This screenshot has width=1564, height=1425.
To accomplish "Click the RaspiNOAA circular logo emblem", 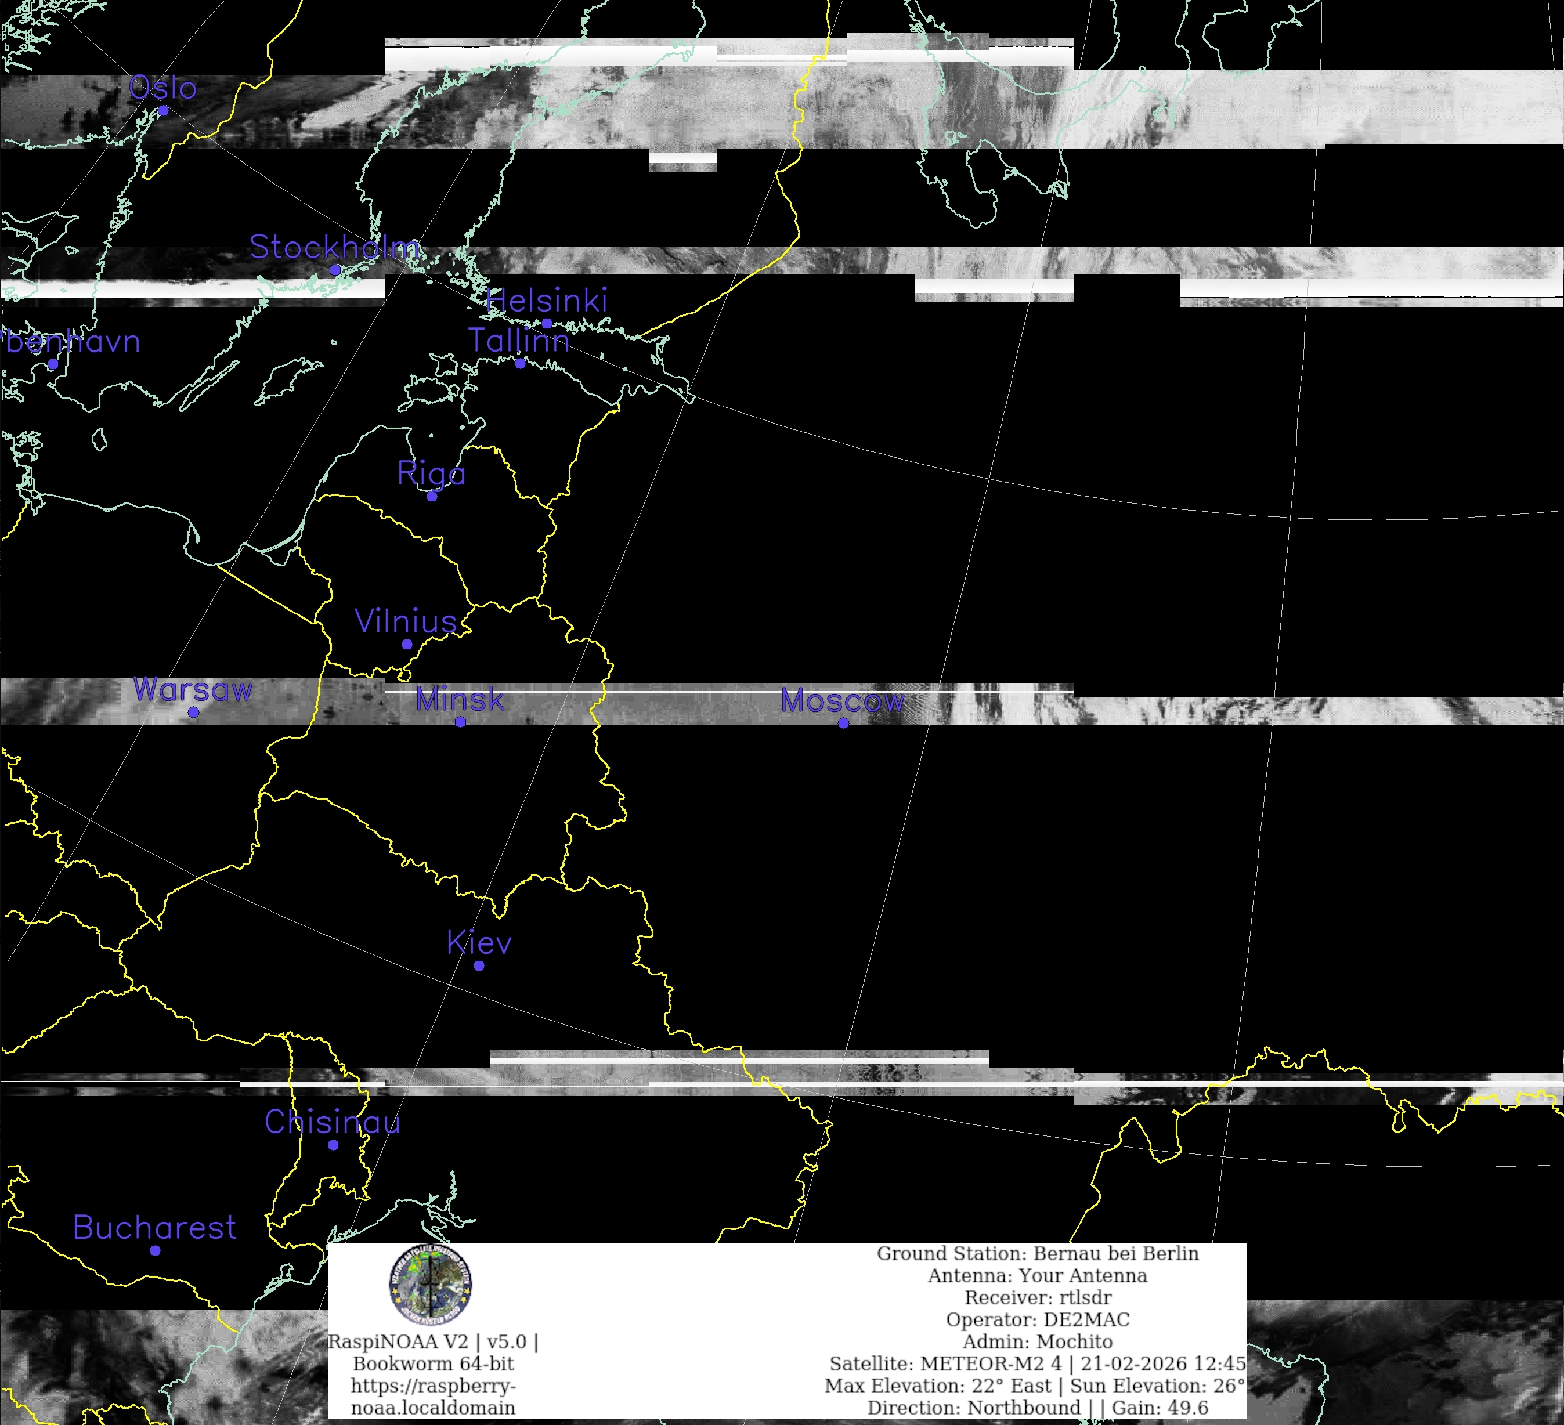I will tap(430, 1284).
